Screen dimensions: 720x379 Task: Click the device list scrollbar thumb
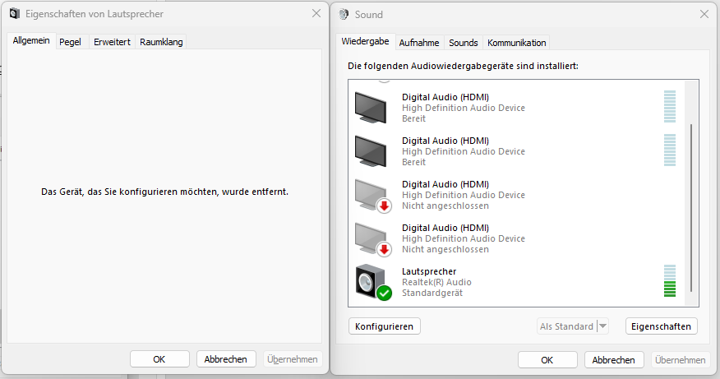pyautogui.click(x=691, y=208)
